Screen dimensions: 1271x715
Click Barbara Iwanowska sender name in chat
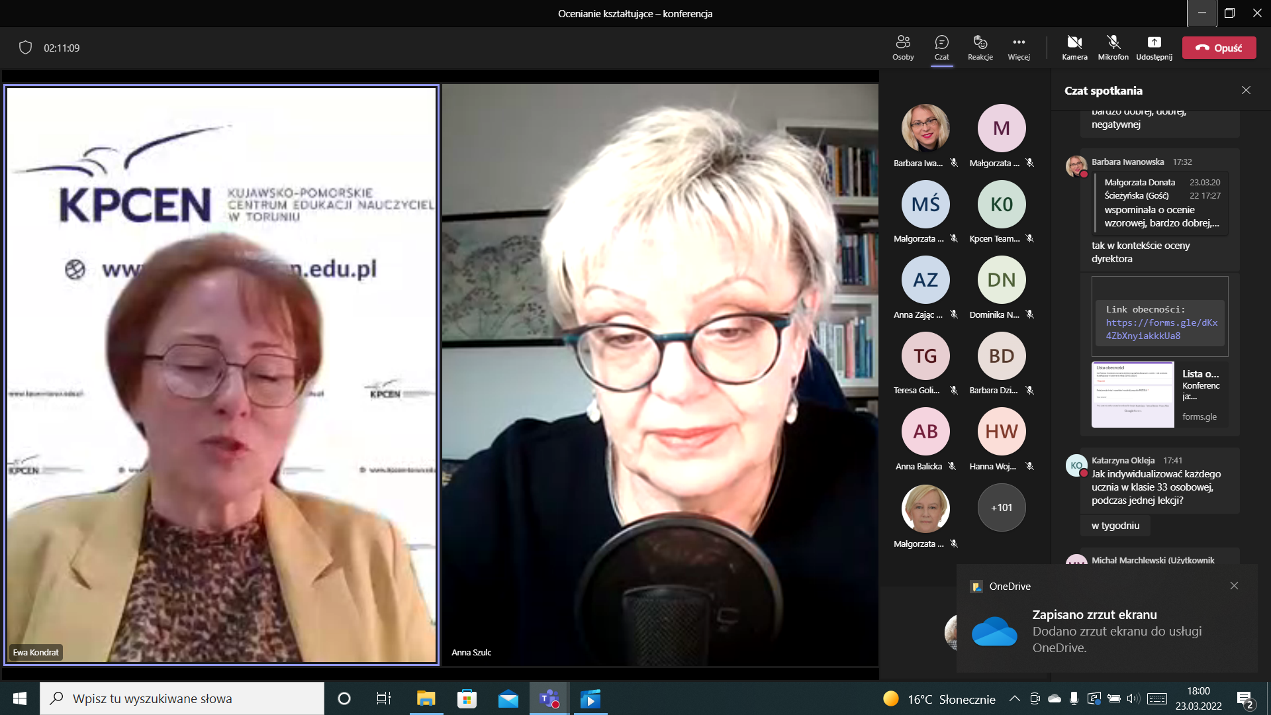[1127, 162]
